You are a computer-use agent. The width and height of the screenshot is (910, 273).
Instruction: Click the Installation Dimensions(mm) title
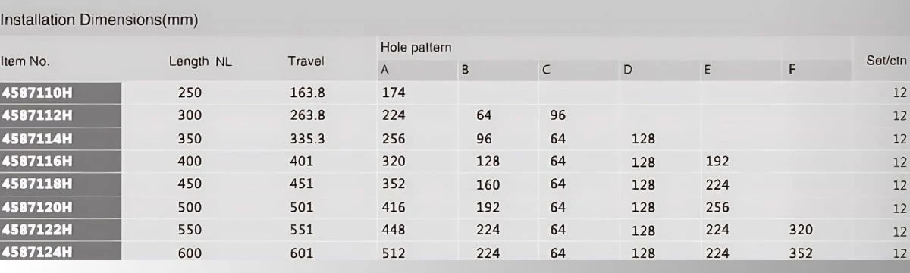pos(99,20)
